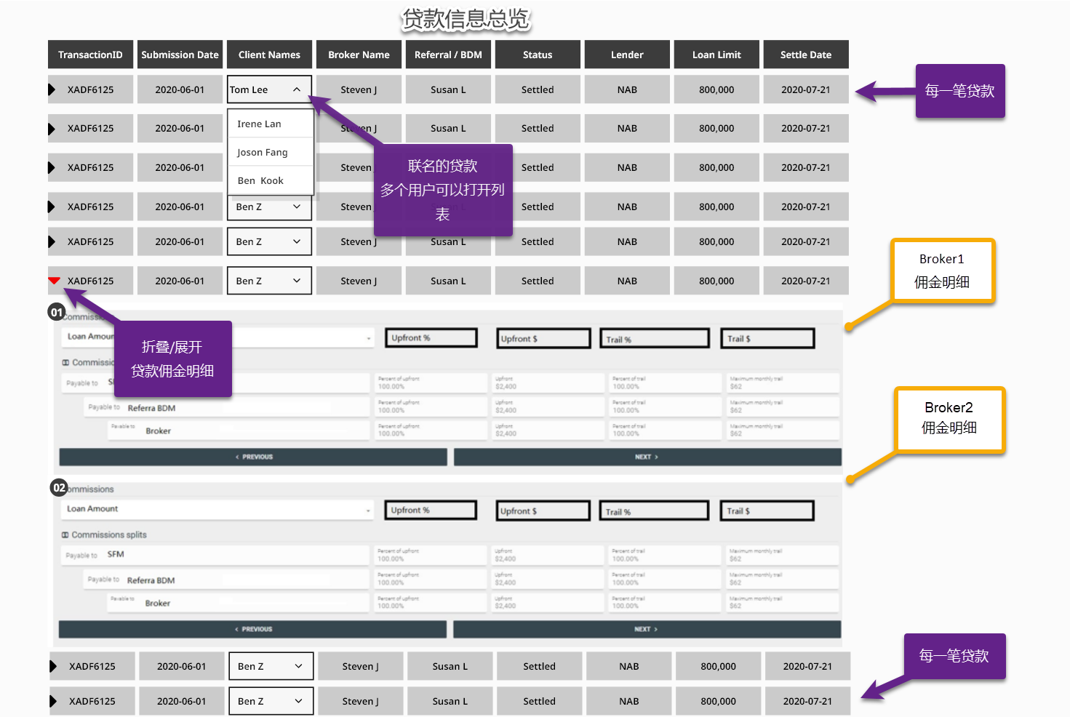This screenshot has width=1070, height=717.
Task: Select the Lender column header
Action: coord(627,55)
